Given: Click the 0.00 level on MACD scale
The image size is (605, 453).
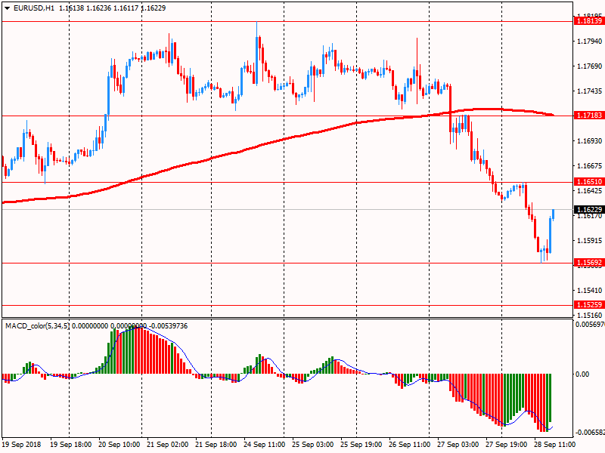Looking at the screenshot, I should click(x=582, y=374).
